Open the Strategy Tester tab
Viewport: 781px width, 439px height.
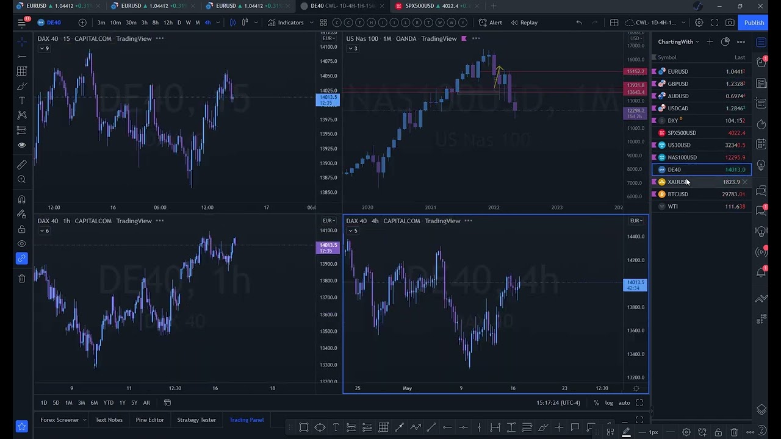tap(196, 419)
